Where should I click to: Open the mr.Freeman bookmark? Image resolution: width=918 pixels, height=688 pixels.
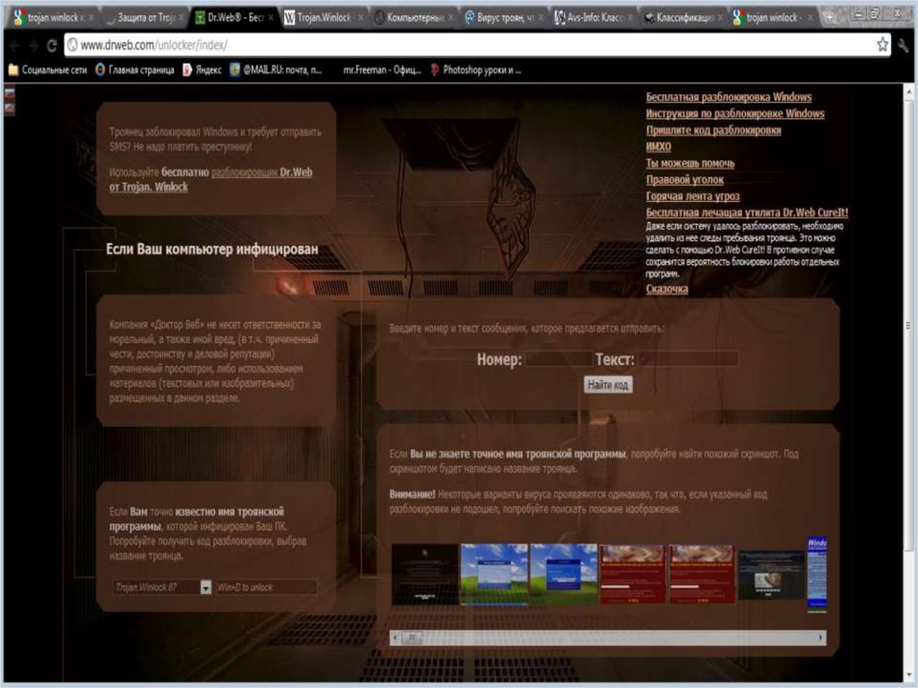click(x=382, y=70)
